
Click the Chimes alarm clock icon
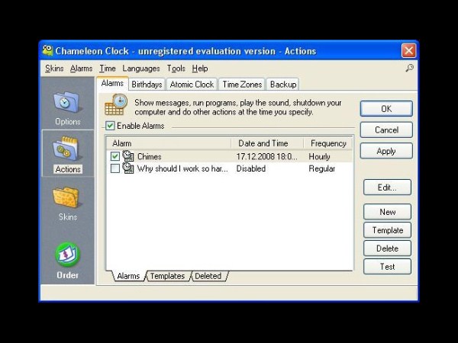[128, 156]
